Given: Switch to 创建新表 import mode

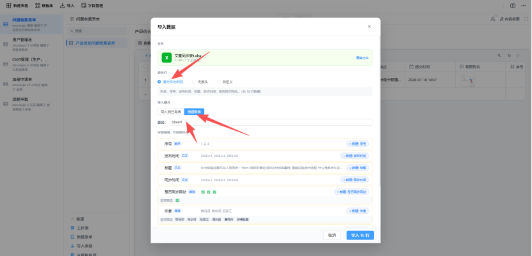Looking at the screenshot, I should (x=194, y=112).
